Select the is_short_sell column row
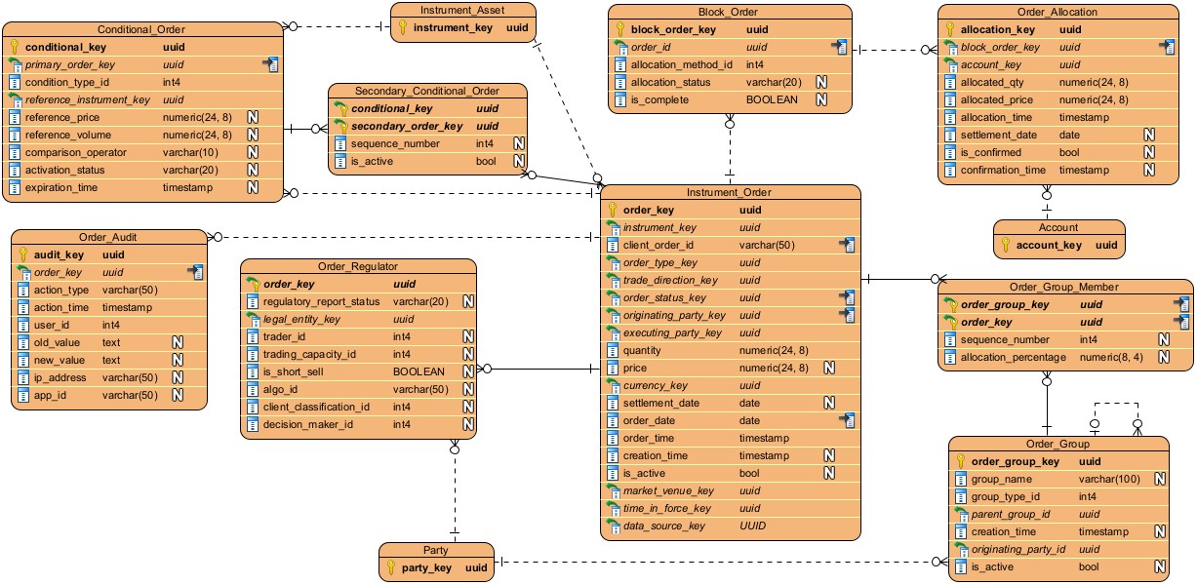The width and height of the screenshot is (1197, 585). click(x=294, y=371)
